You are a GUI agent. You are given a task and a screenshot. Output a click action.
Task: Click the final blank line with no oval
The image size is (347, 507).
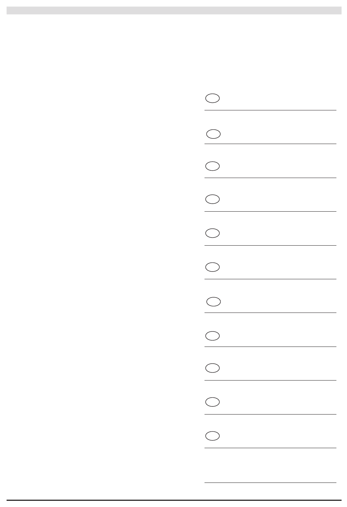point(270,483)
